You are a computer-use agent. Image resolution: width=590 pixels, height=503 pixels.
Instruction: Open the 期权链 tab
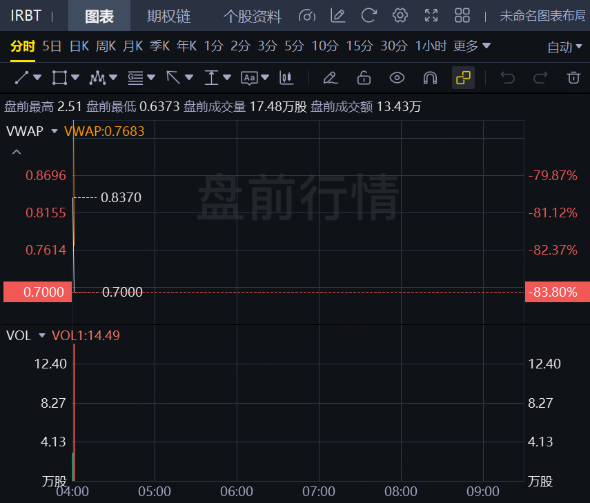(x=168, y=16)
